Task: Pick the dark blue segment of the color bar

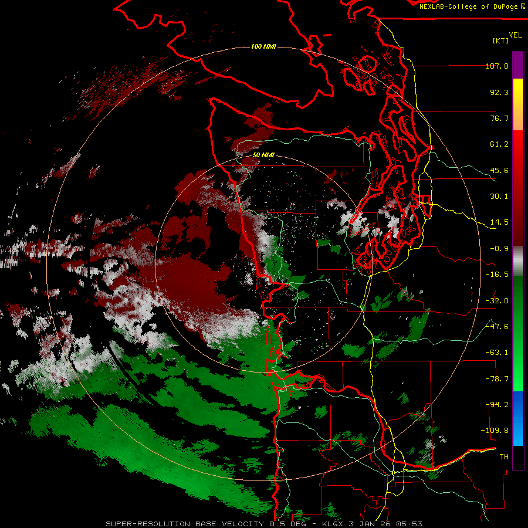Action: [518, 404]
